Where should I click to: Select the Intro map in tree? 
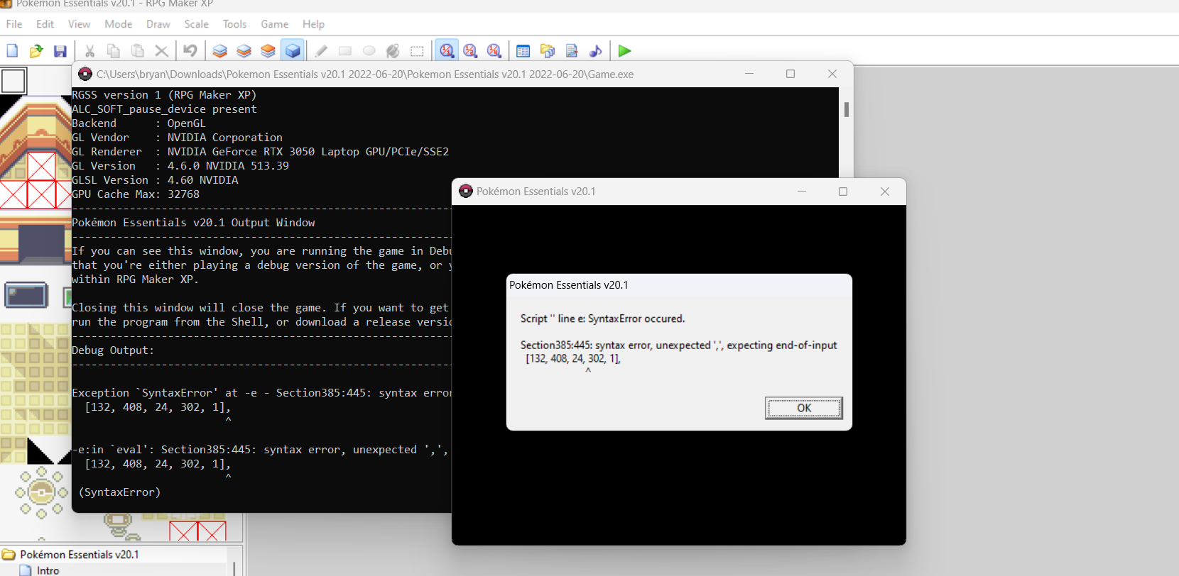tap(48, 570)
